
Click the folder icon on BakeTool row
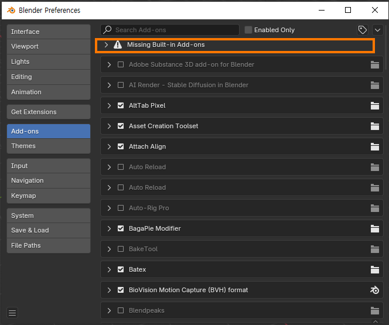click(374, 249)
